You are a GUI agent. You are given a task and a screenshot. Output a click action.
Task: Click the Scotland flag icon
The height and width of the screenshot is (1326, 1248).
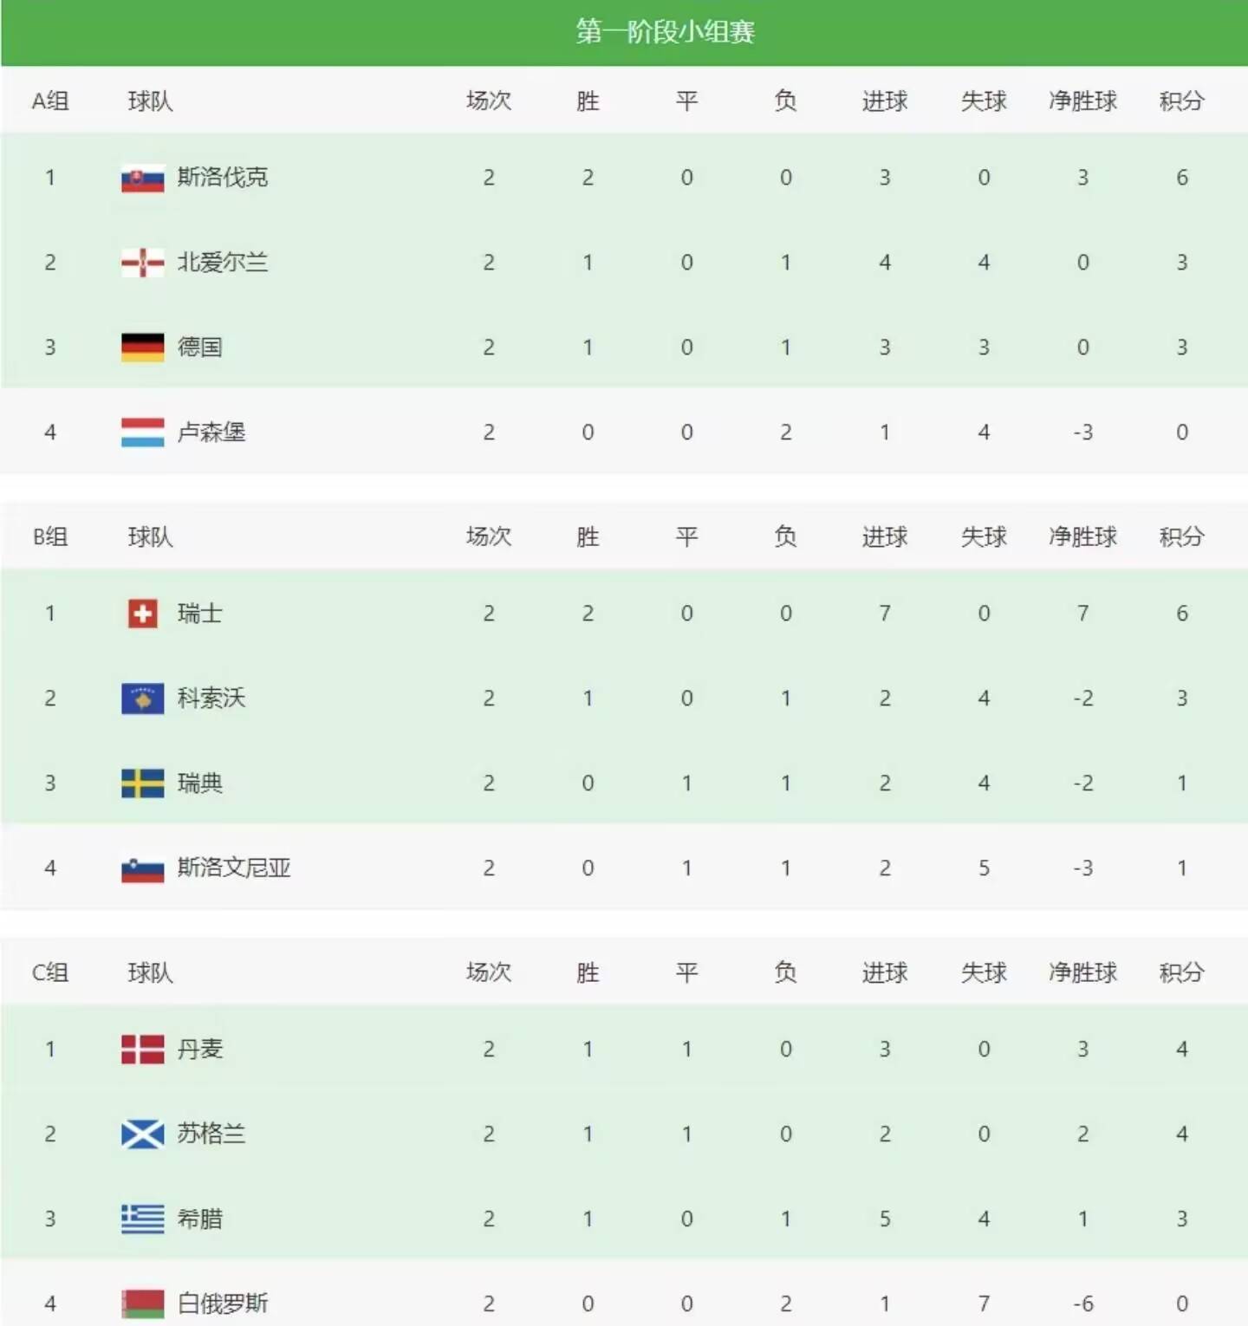point(142,1134)
